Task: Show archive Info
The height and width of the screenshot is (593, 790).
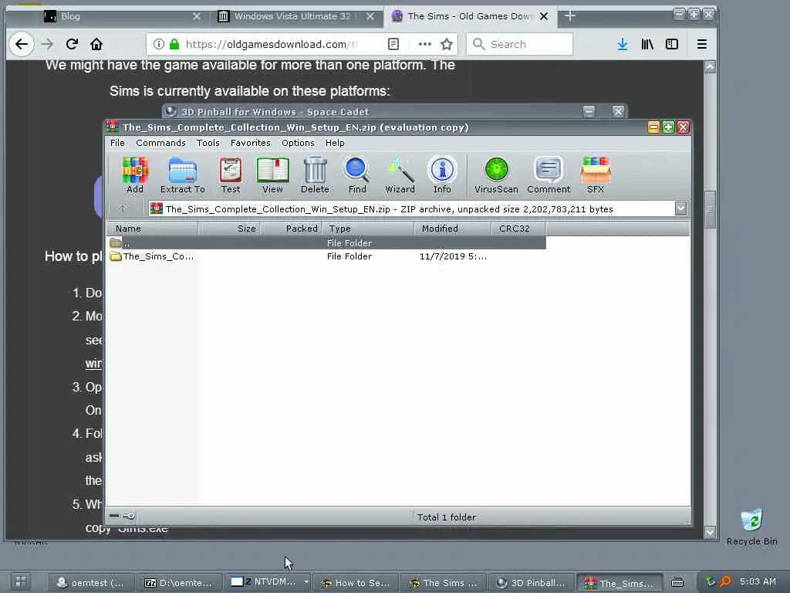Action: click(442, 175)
